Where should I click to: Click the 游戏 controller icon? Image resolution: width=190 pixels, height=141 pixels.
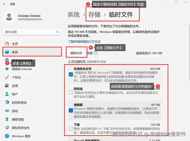(x=7, y=111)
